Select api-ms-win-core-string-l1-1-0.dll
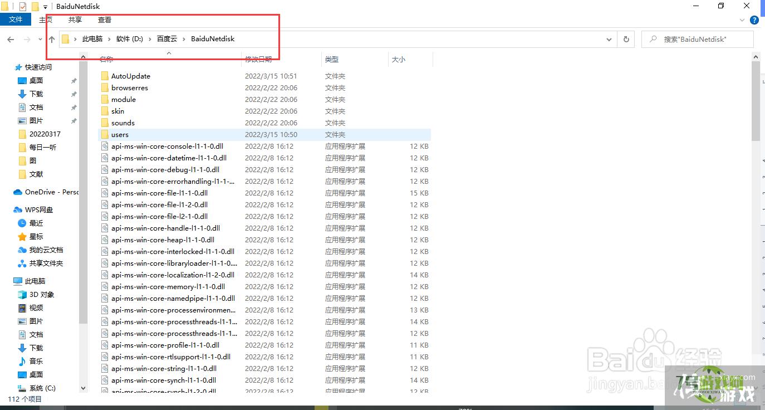This screenshot has width=765, height=410. point(164,369)
